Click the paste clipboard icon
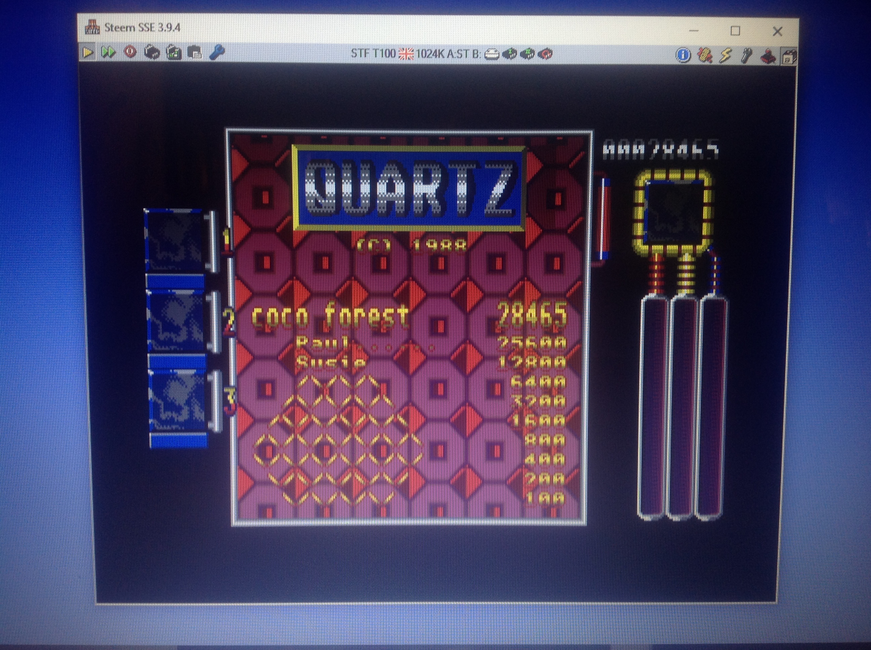Image resolution: width=871 pixels, height=650 pixels. pyautogui.click(x=195, y=53)
